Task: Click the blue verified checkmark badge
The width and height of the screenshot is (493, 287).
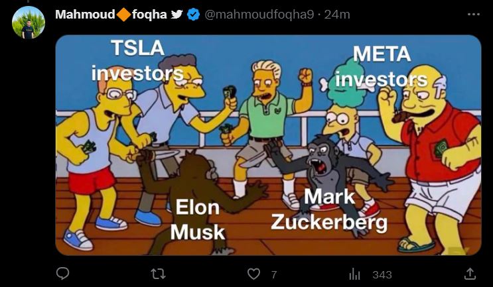Action: tap(193, 15)
